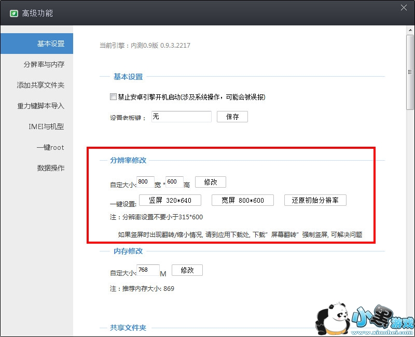Viewport: 415px width, 337px height.
Task: Select the 基本设置 sidebar tab
Action: [37, 44]
